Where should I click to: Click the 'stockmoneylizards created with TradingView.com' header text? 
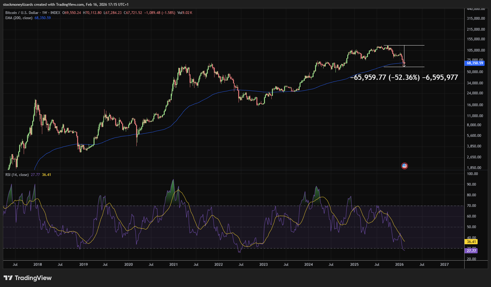43,5
